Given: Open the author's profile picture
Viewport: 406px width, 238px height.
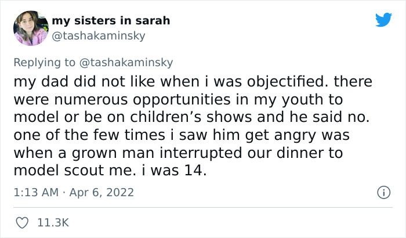Looking at the screenshot, I should 30,28.
